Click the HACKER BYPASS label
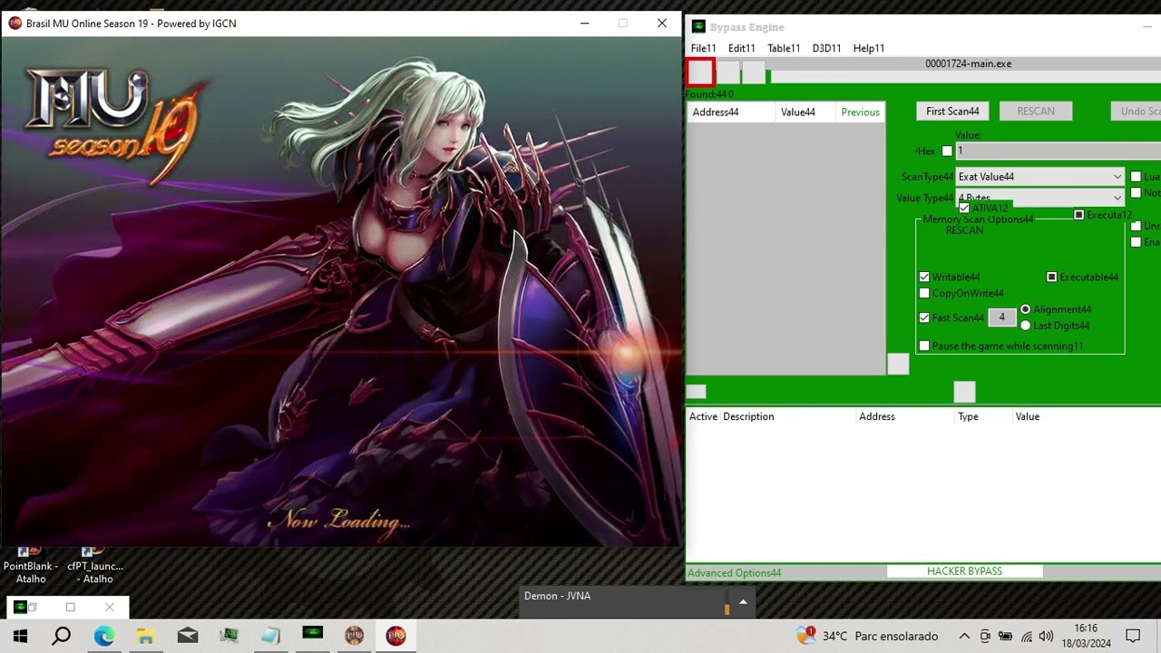Viewport: 1161px width, 653px height. pyautogui.click(x=964, y=571)
